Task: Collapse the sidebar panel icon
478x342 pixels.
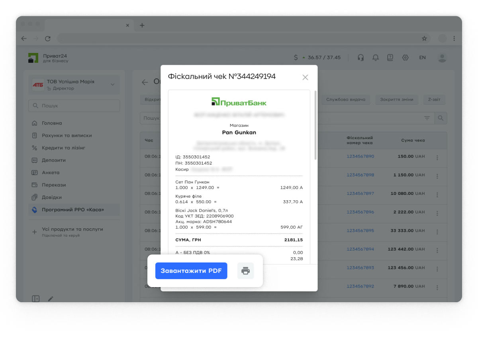Action: click(x=36, y=299)
